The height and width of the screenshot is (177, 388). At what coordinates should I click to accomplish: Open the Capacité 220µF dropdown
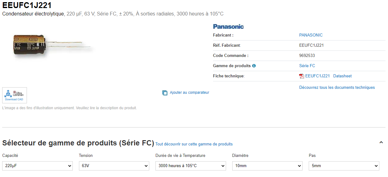point(37,166)
